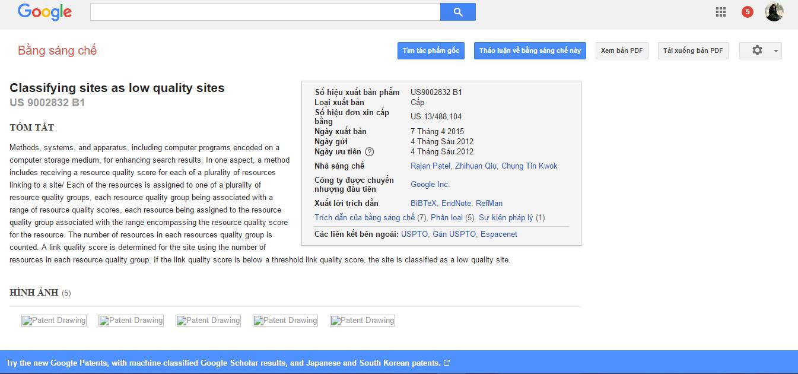Screen dimensions: 798x374
Task: Open the account profile avatar
Action: click(774, 12)
